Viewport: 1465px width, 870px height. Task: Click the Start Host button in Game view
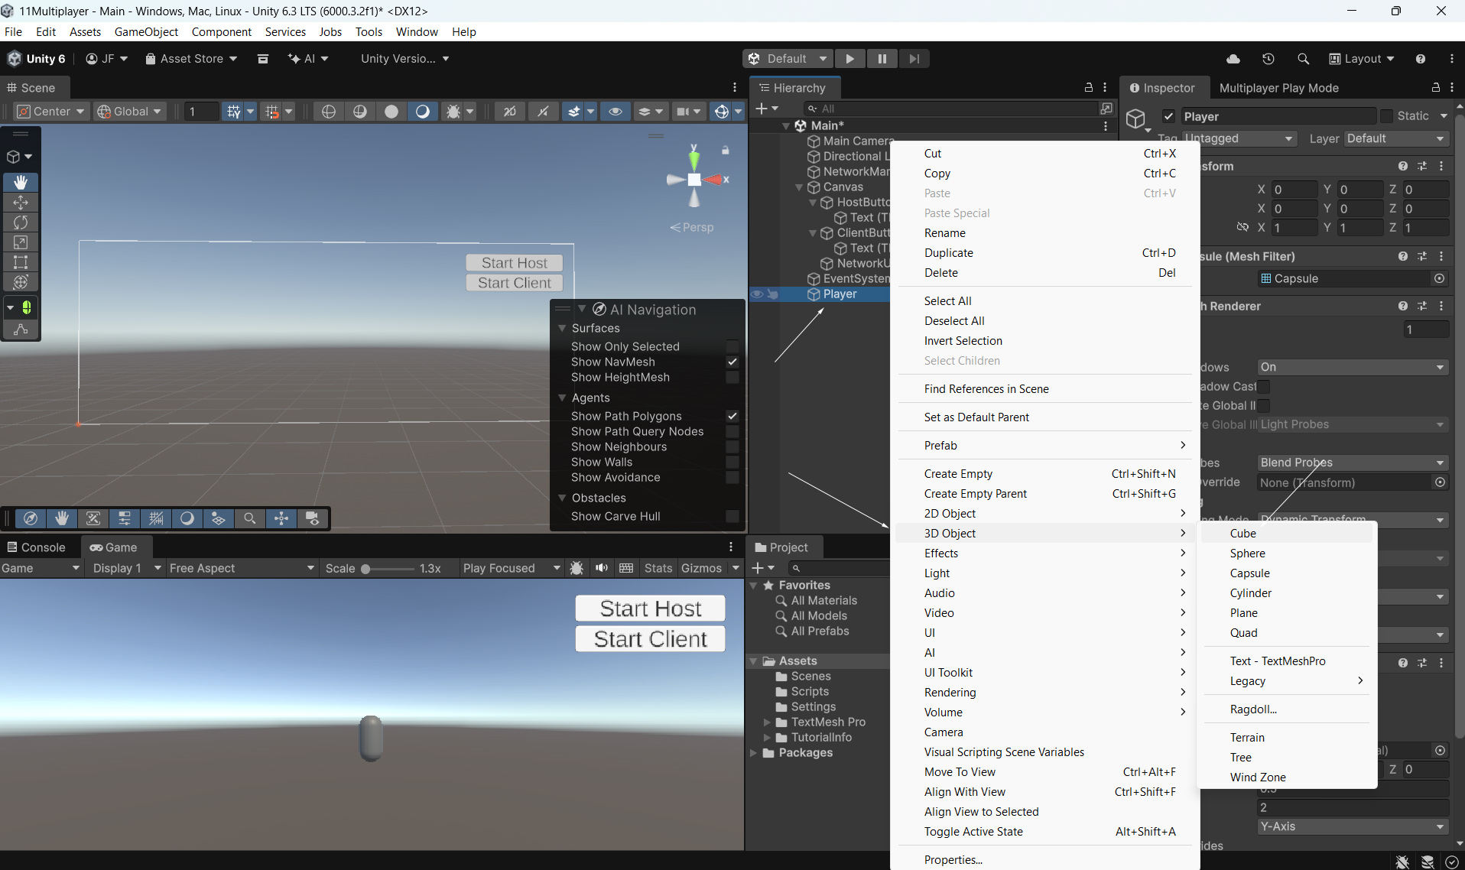pyautogui.click(x=650, y=609)
